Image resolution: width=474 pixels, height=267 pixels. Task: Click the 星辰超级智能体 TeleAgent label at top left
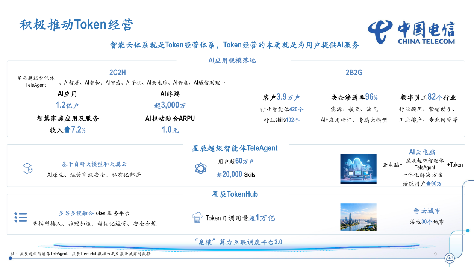pos(36,82)
